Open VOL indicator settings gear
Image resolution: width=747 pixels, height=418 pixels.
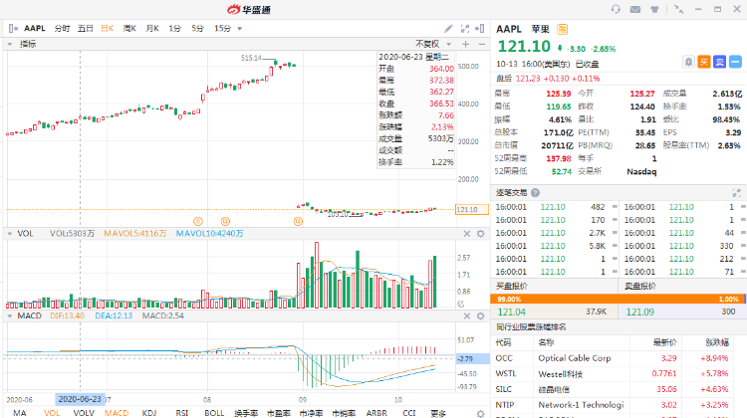[481, 234]
